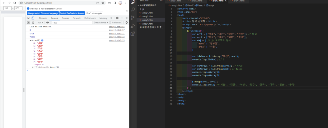328x128 pixels.
Task: Clear the console with the clear icon
Action: point(33,23)
